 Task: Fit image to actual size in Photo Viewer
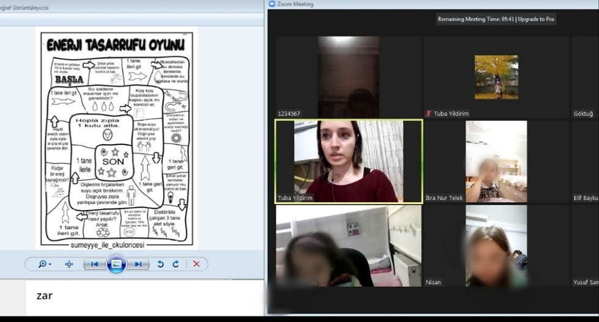click(68, 264)
